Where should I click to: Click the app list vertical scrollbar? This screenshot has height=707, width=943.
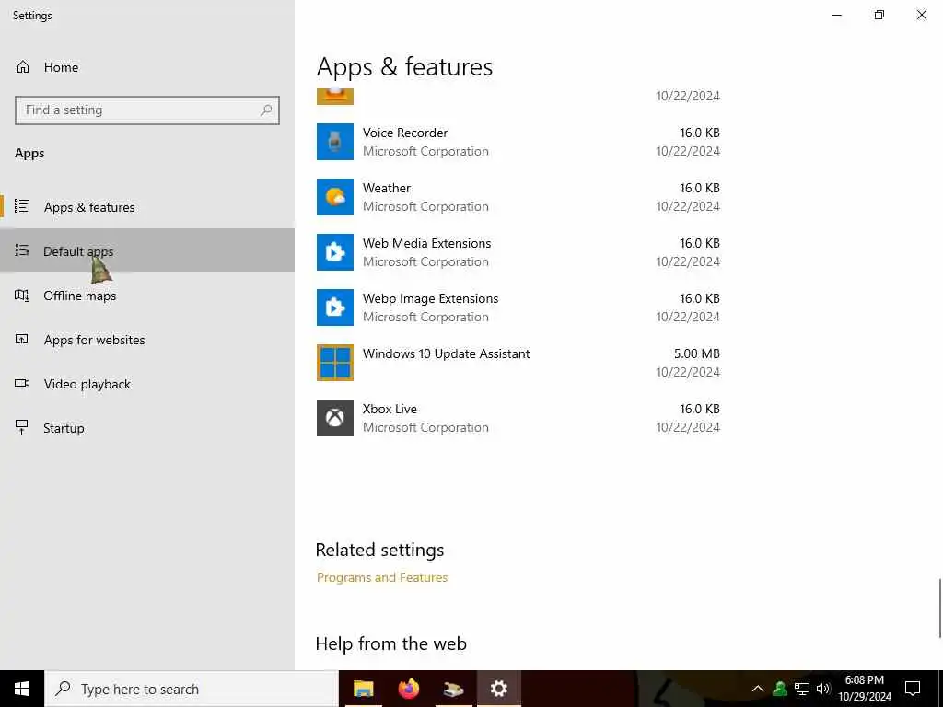[939, 608]
